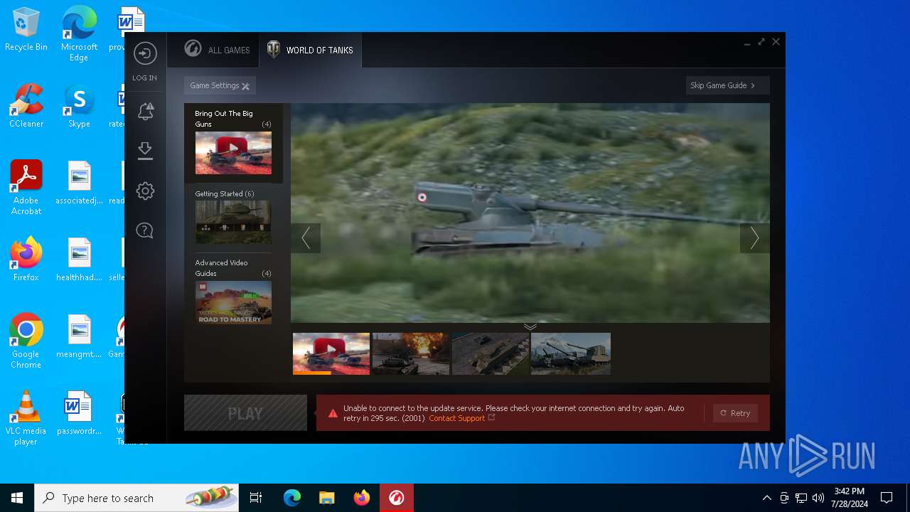Viewport: 910px width, 512px height.
Task: Open the notifications bell icon
Action: pos(146,111)
